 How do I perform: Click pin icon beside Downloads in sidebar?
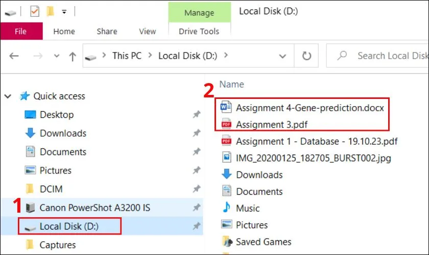(196, 133)
